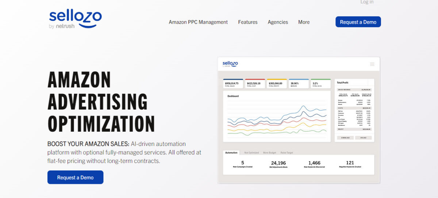Image resolution: width=438 pixels, height=198 pixels.
Task: Click Request a Demo in the header
Action: coord(358,22)
